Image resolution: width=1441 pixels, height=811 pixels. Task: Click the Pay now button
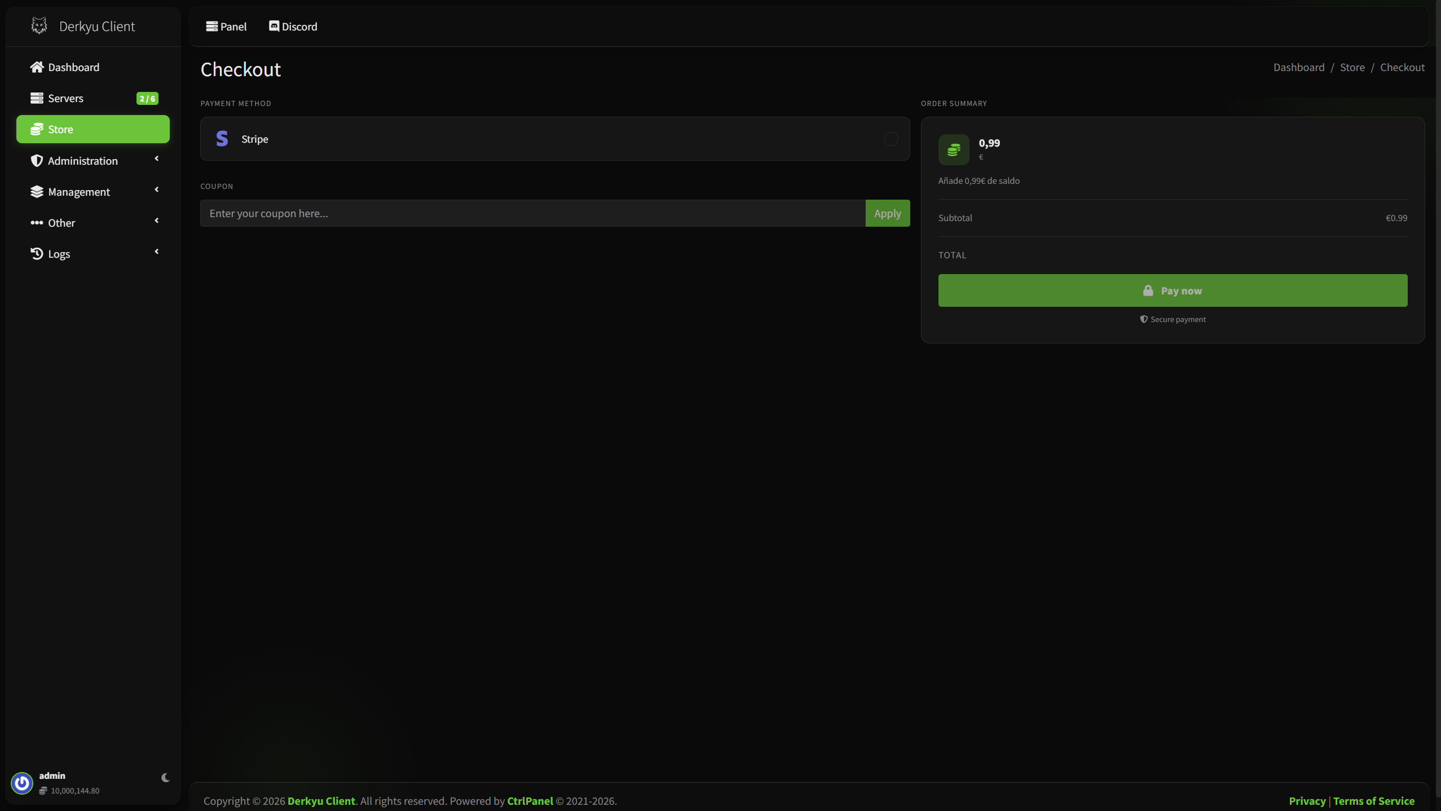[1173, 290]
